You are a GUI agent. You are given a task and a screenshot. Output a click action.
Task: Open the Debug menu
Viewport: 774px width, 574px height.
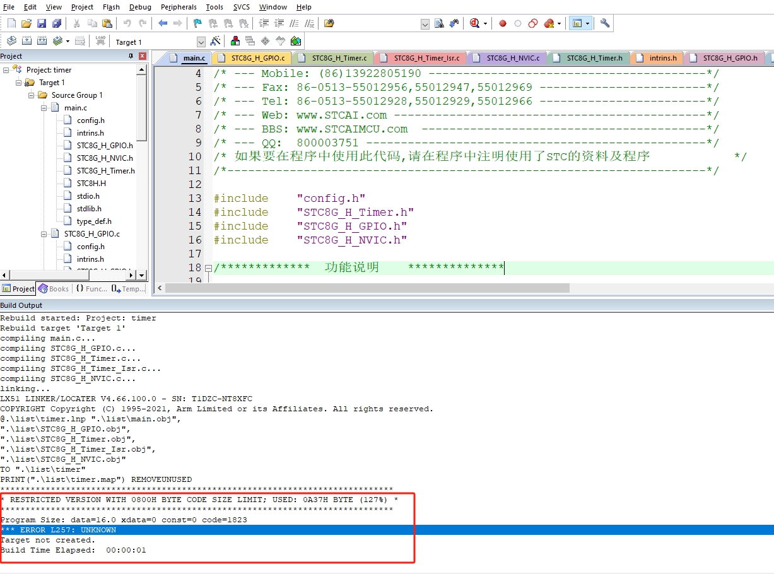140,7
